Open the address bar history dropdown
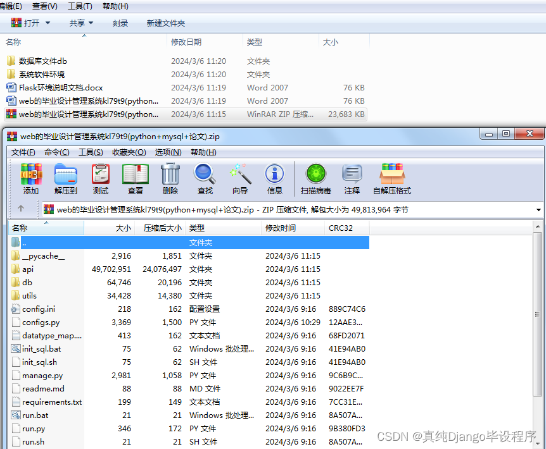Viewport: 546px width, 449px height. click(x=538, y=209)
